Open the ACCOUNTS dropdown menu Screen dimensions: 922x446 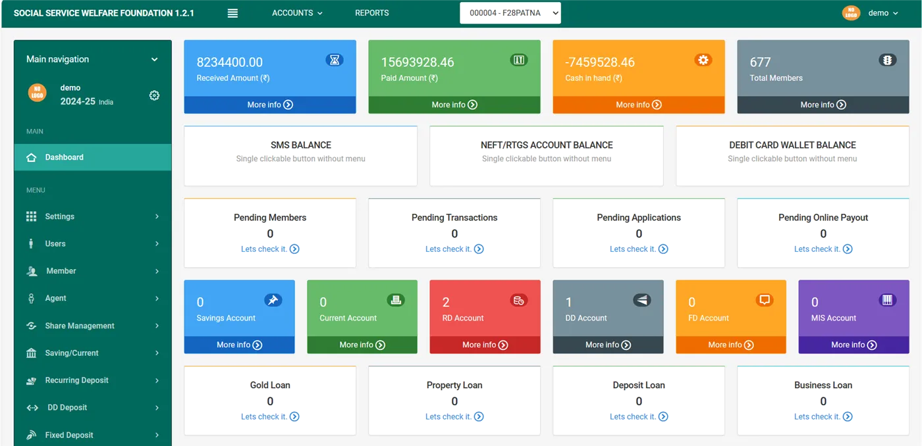click(297, 13)
